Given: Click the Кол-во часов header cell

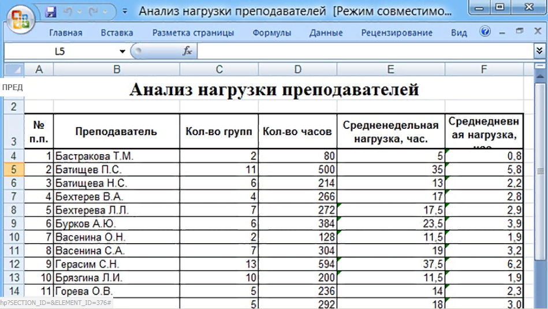Looking at the screenshot, I should [297, 131].
